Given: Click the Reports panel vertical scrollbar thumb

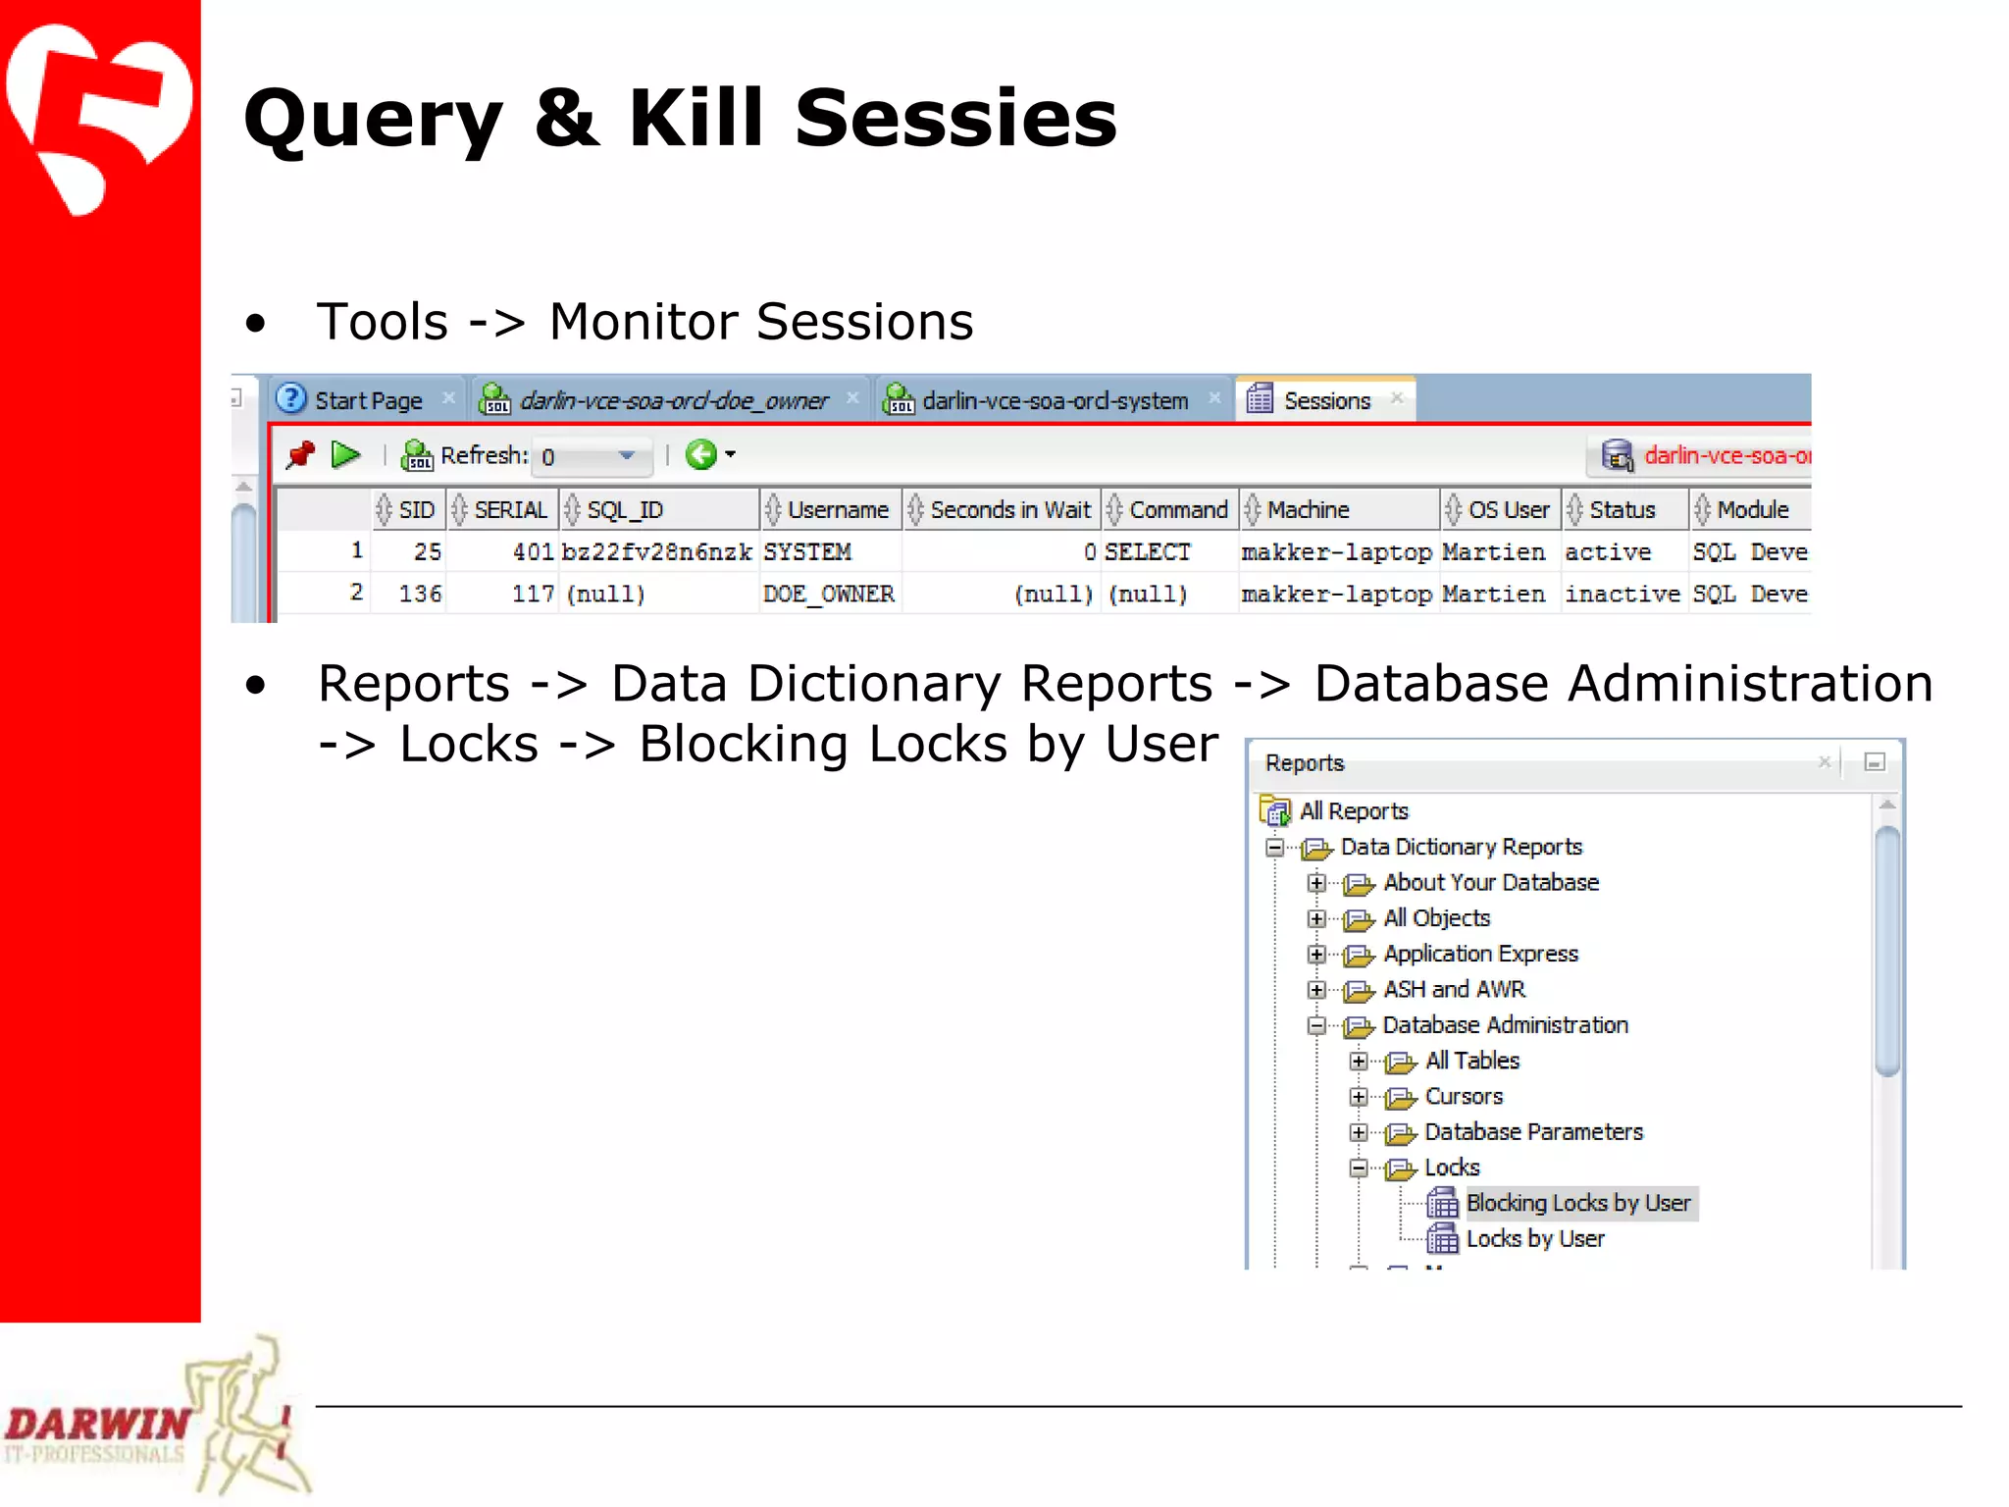Looking at the screenshot, I should 1886,952.
